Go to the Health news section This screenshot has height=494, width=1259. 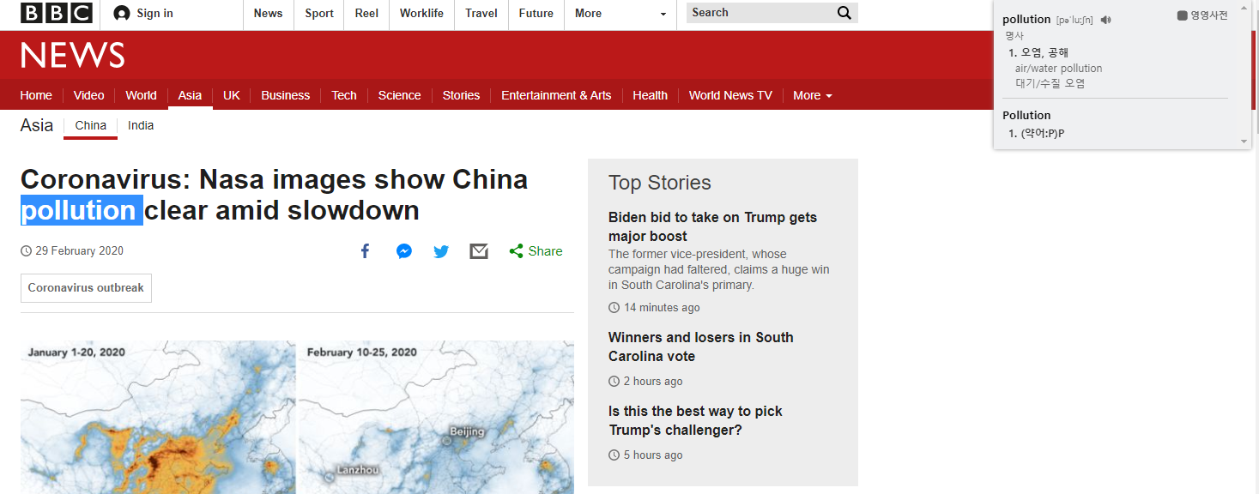click(x=650, y=95)
